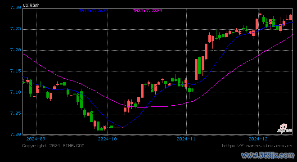Click the chart title in top-left corner
Image resolution: width=297 pixels, height=162 pixels.
point(31,5)
